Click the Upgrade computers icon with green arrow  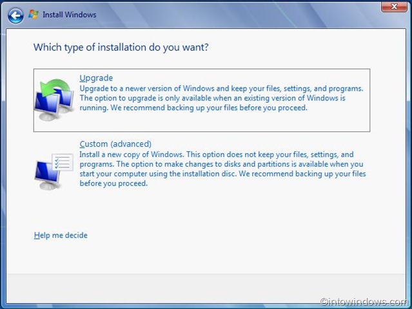pos(54,100)
